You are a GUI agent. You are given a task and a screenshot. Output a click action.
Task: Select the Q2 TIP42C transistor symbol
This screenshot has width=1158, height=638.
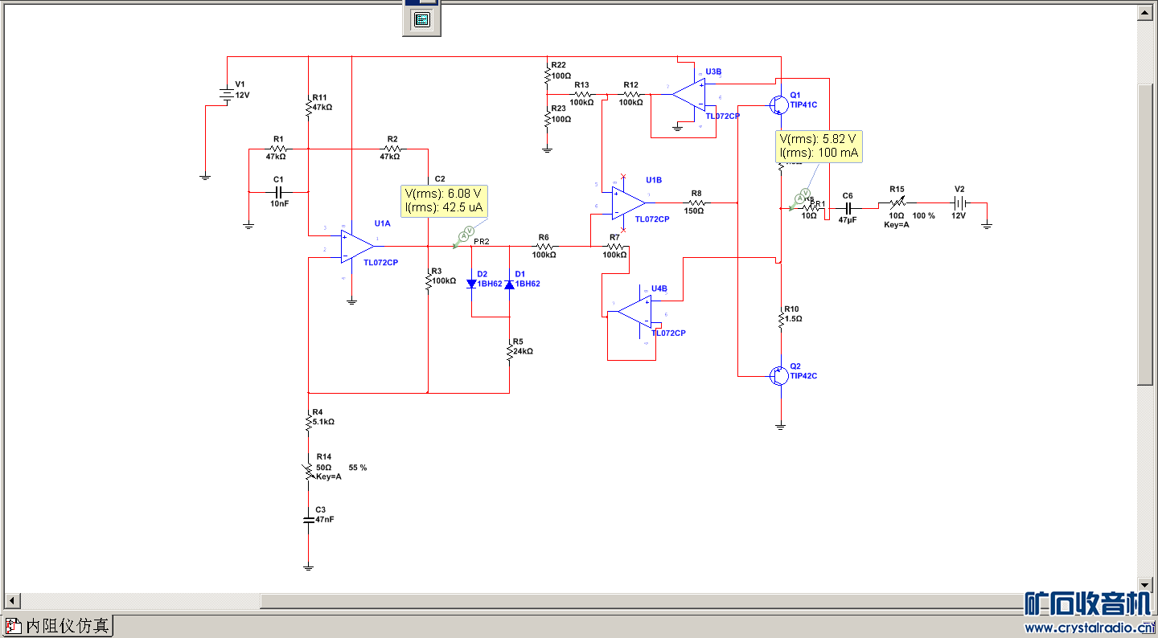tap(778, 375)
